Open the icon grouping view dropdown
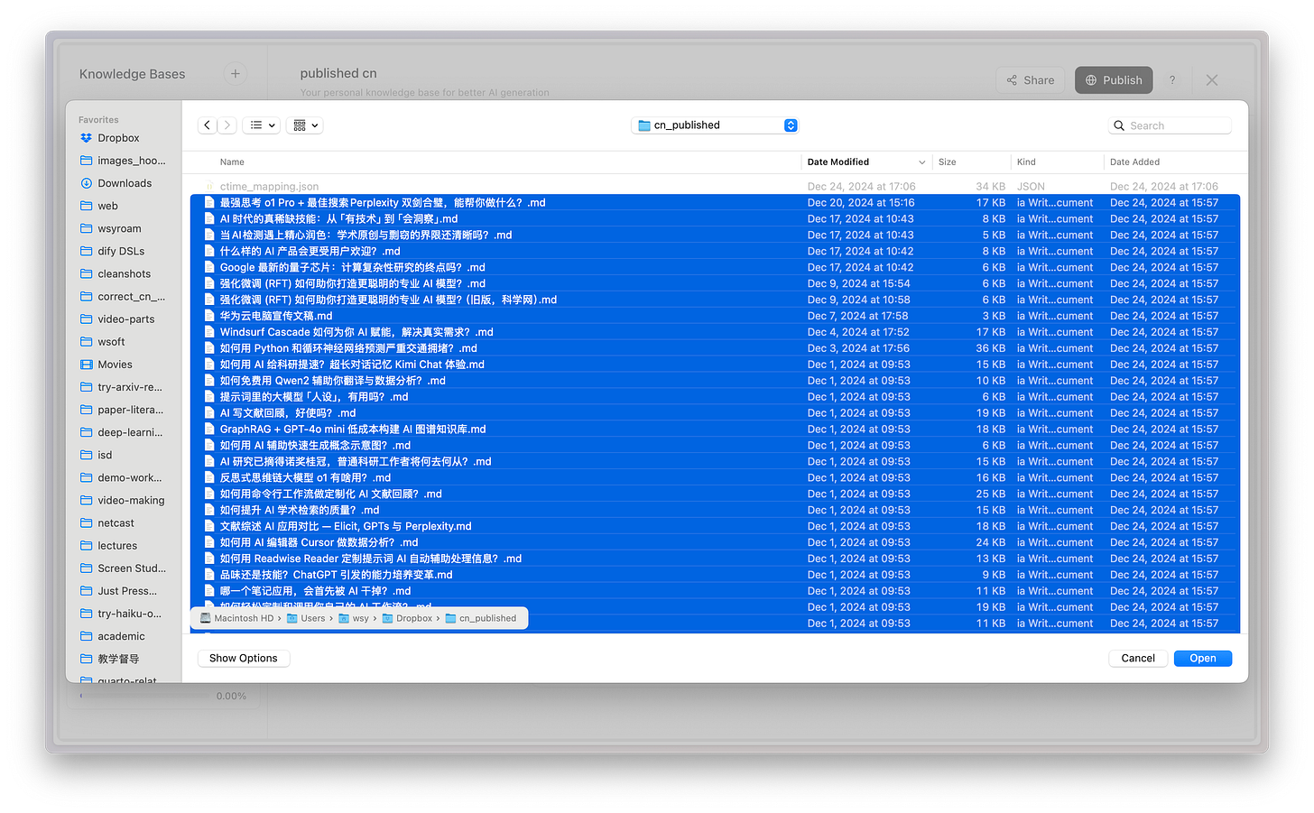The image size is (1314, 813). pyautogui.click(x=305, y=125)
